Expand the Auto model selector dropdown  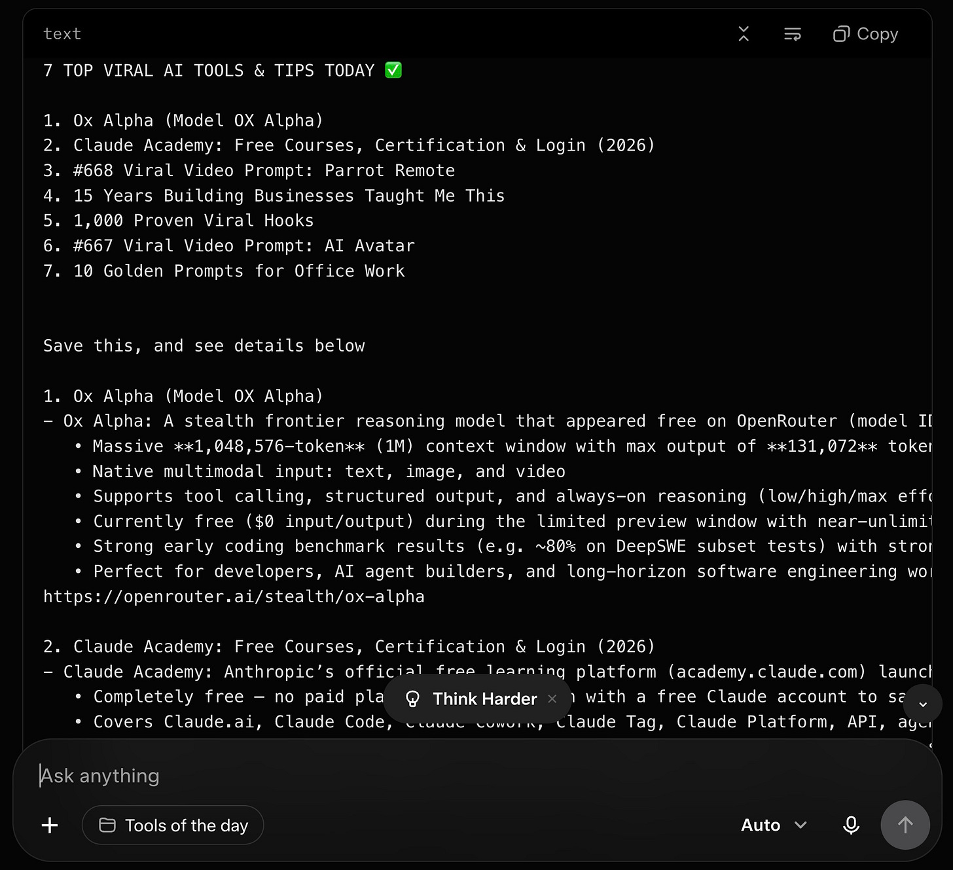774,825
